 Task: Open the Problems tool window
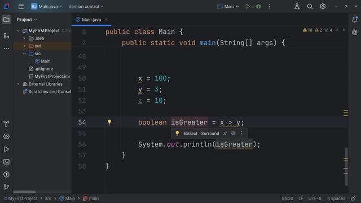[6, 174]
